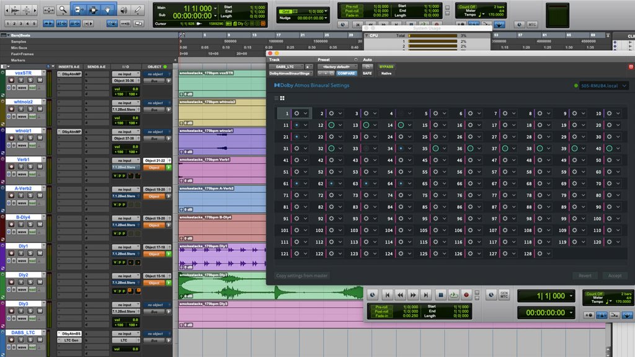This screenshot has height=357, width=635.
Task: Click the Revert button
Action: pos(585,276)
